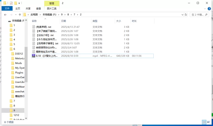Open folder 3 in the navigation tree
This screenshot has width=213, height=126.
point(14,35)
